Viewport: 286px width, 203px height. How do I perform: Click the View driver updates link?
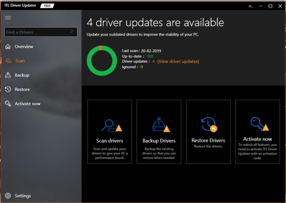178,61
